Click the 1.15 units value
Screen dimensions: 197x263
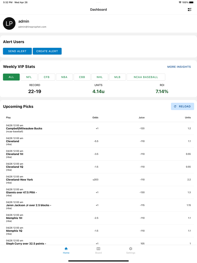coord(189,205)
